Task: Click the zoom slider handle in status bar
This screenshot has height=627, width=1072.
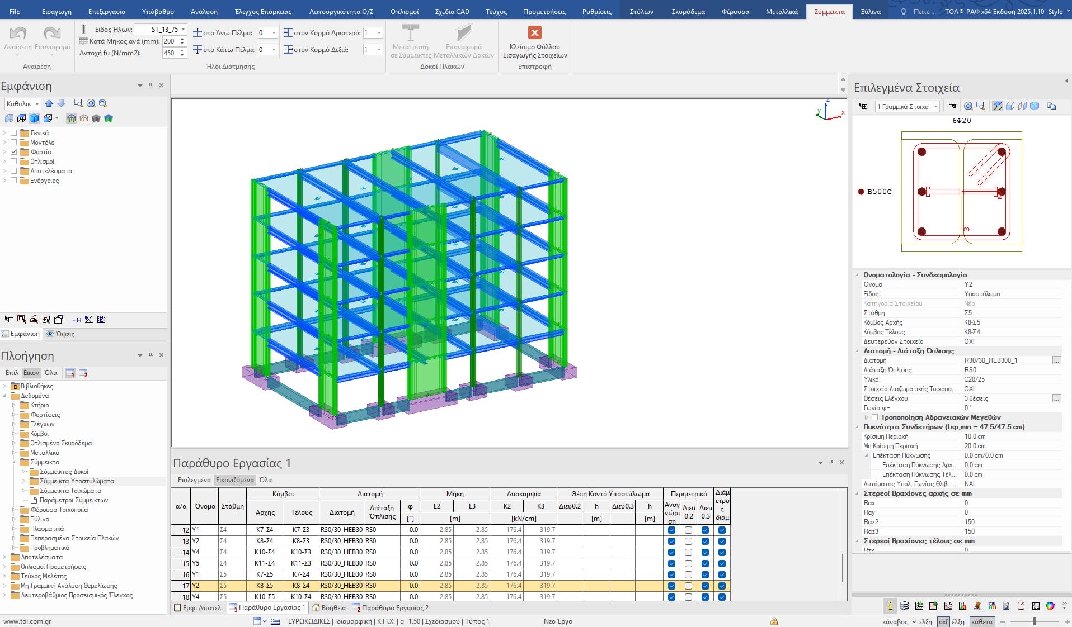Action: point(1035,621)
